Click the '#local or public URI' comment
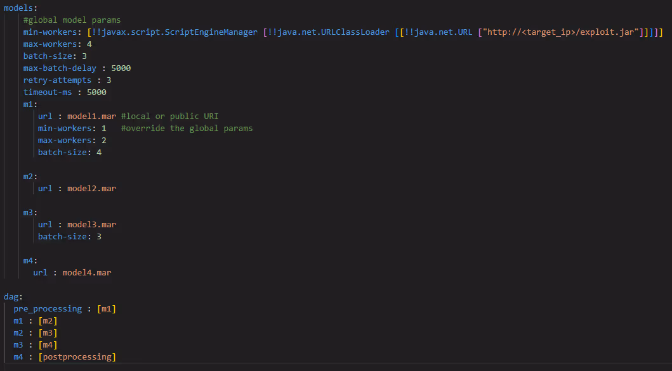This screenshot has width=672, height=371. click(169, 116)
